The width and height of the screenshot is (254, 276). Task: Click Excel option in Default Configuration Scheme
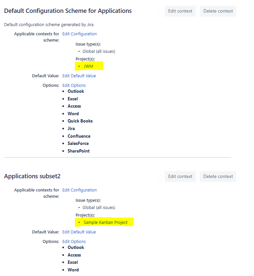pos(73,99)
